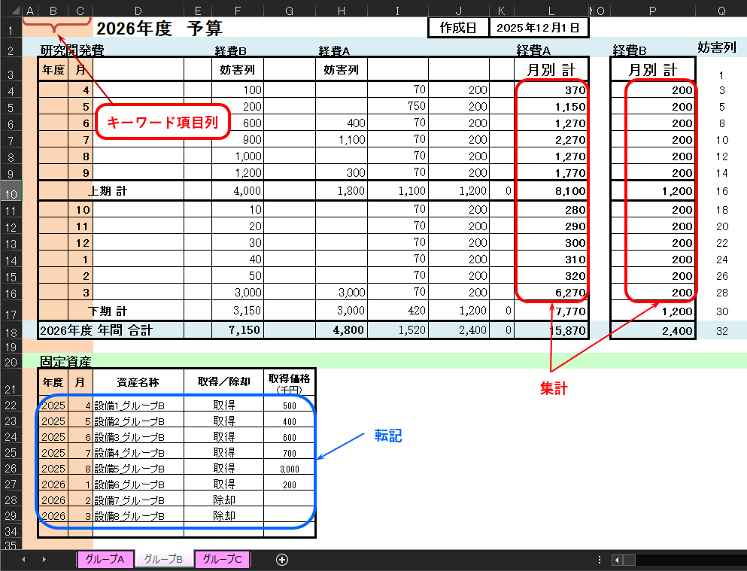
Task: Click the 妨害列 header cell in column H
Action: click(341, 69)
